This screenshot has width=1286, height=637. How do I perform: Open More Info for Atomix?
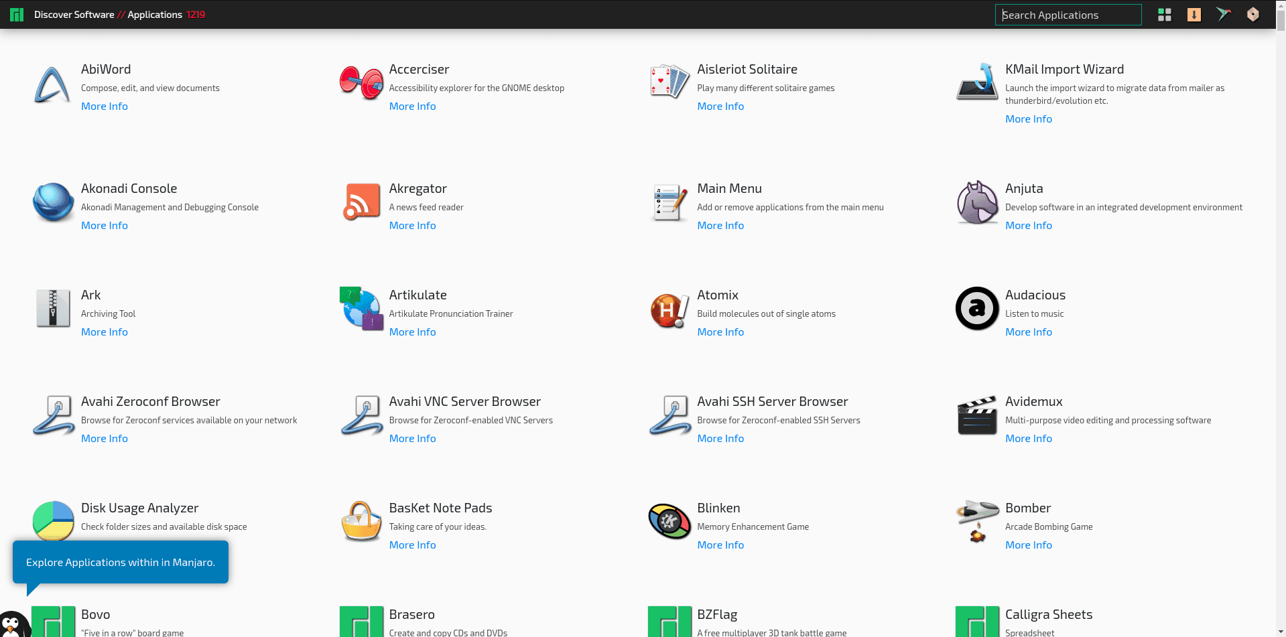click(720, 332)
